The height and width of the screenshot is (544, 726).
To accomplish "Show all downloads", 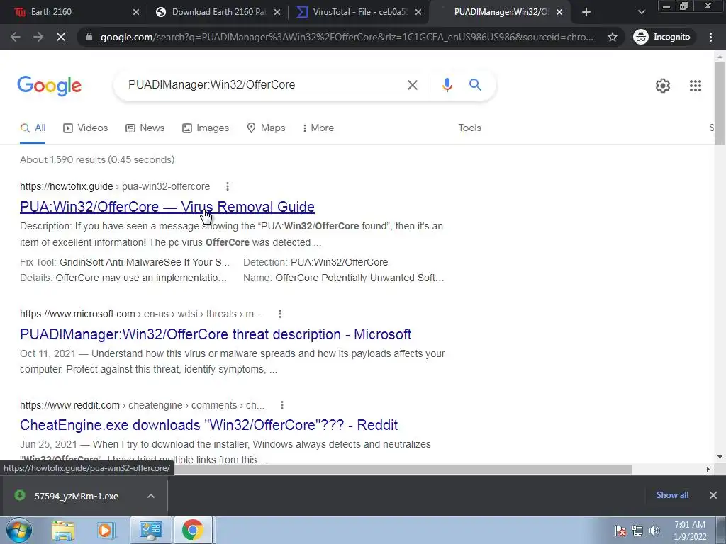I will pyautogui.click(x=672, y=495).
